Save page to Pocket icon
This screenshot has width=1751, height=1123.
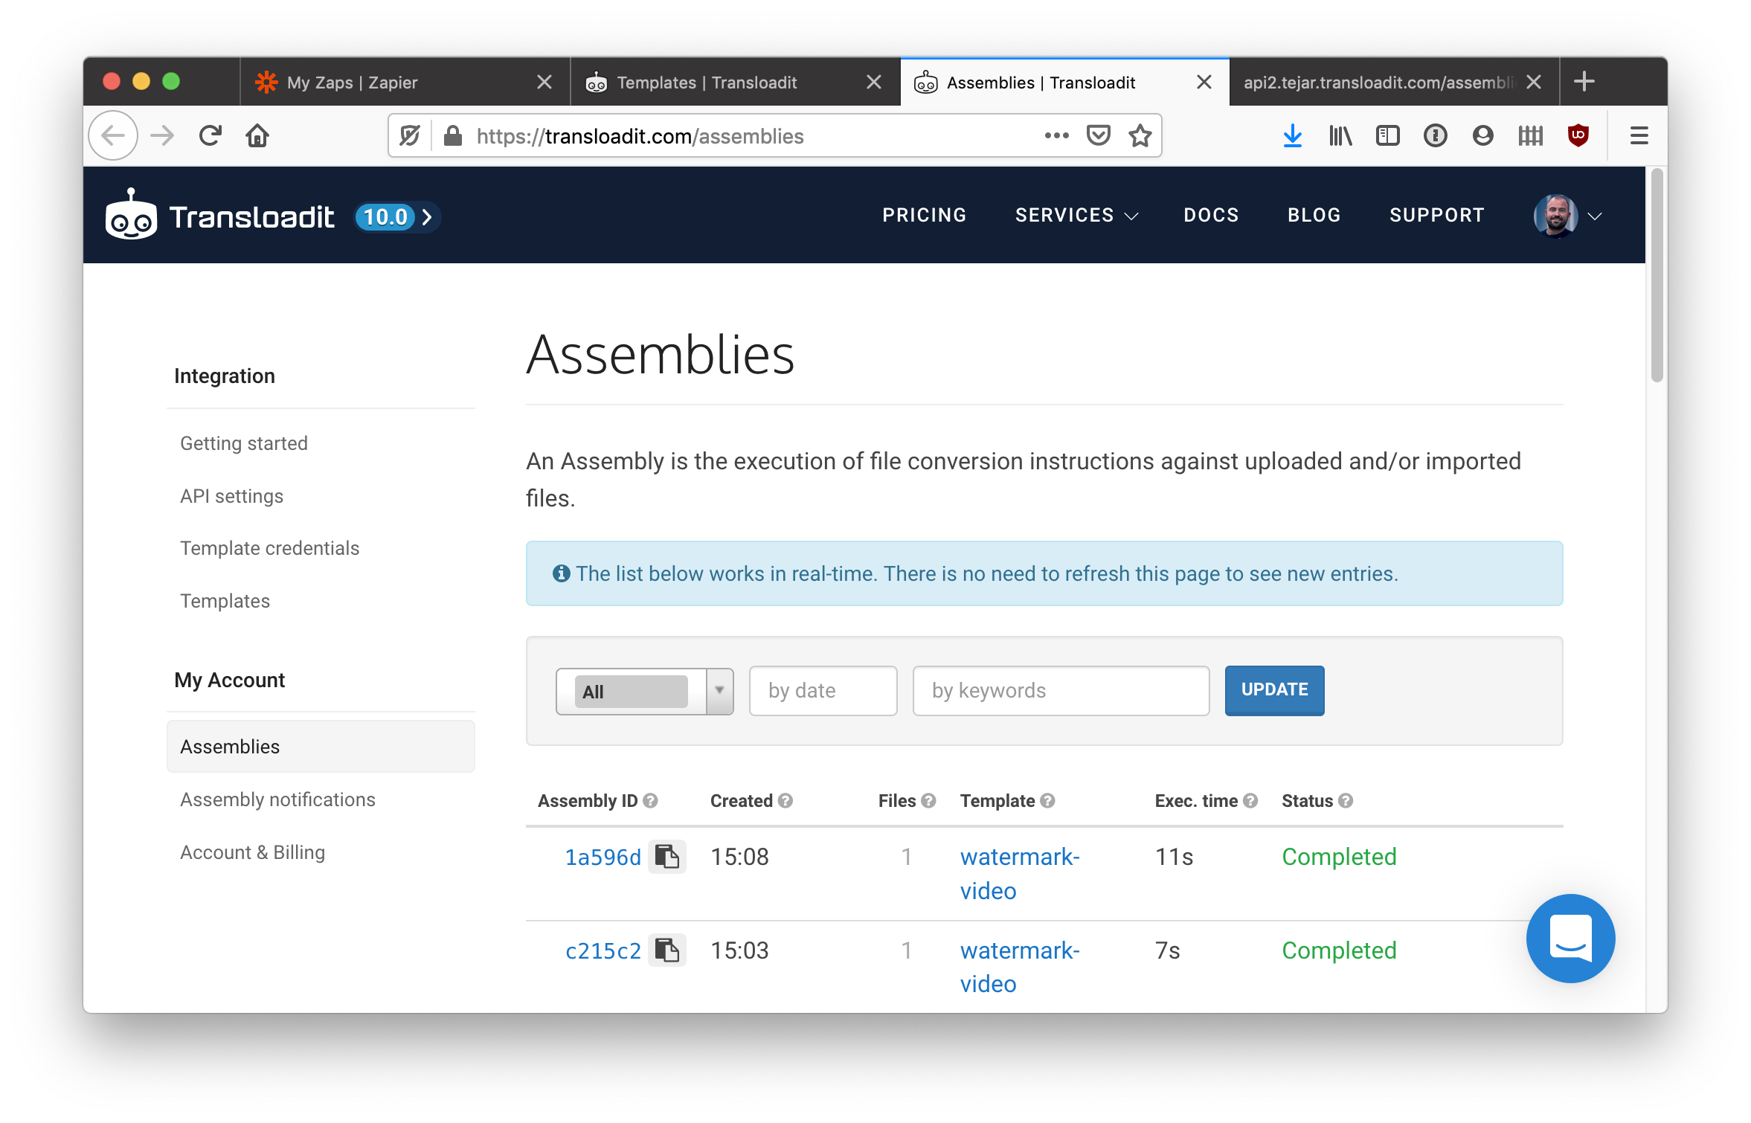tap(1098, 136)
